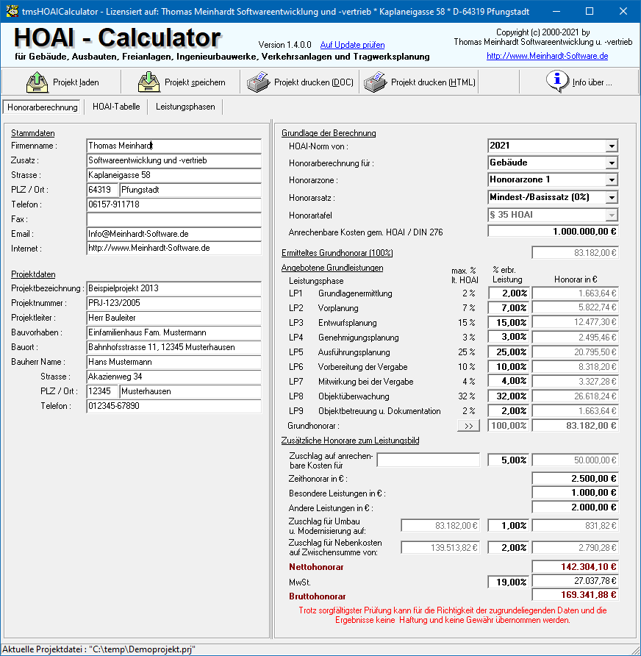641x656 pixels.
Task: Open the Info über speech bubble icon
Action: [x=556, y=81]
